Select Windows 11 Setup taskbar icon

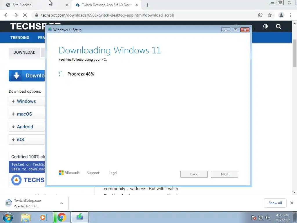80,217
